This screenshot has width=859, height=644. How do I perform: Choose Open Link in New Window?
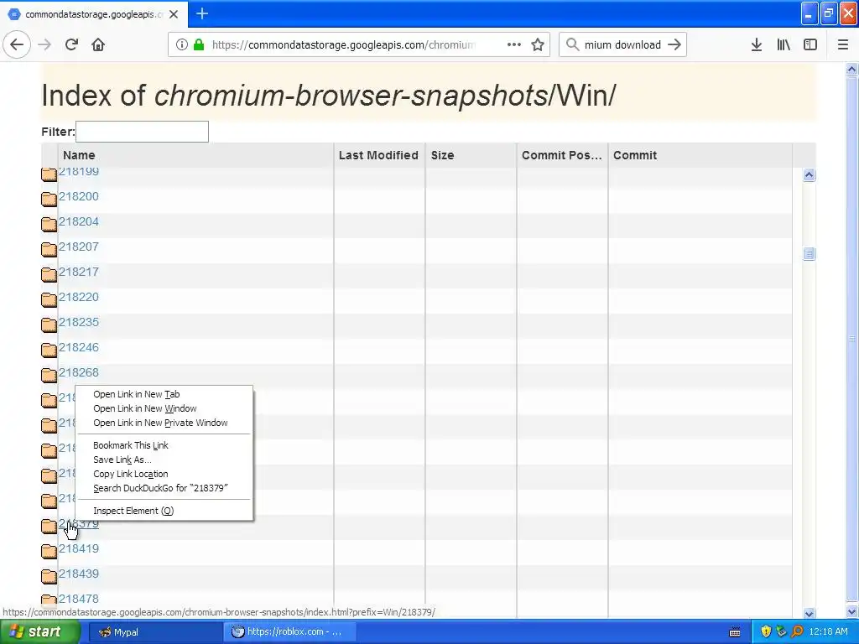(144, 408)
